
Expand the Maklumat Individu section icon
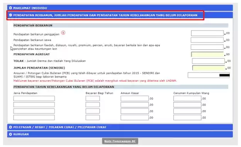10,8
